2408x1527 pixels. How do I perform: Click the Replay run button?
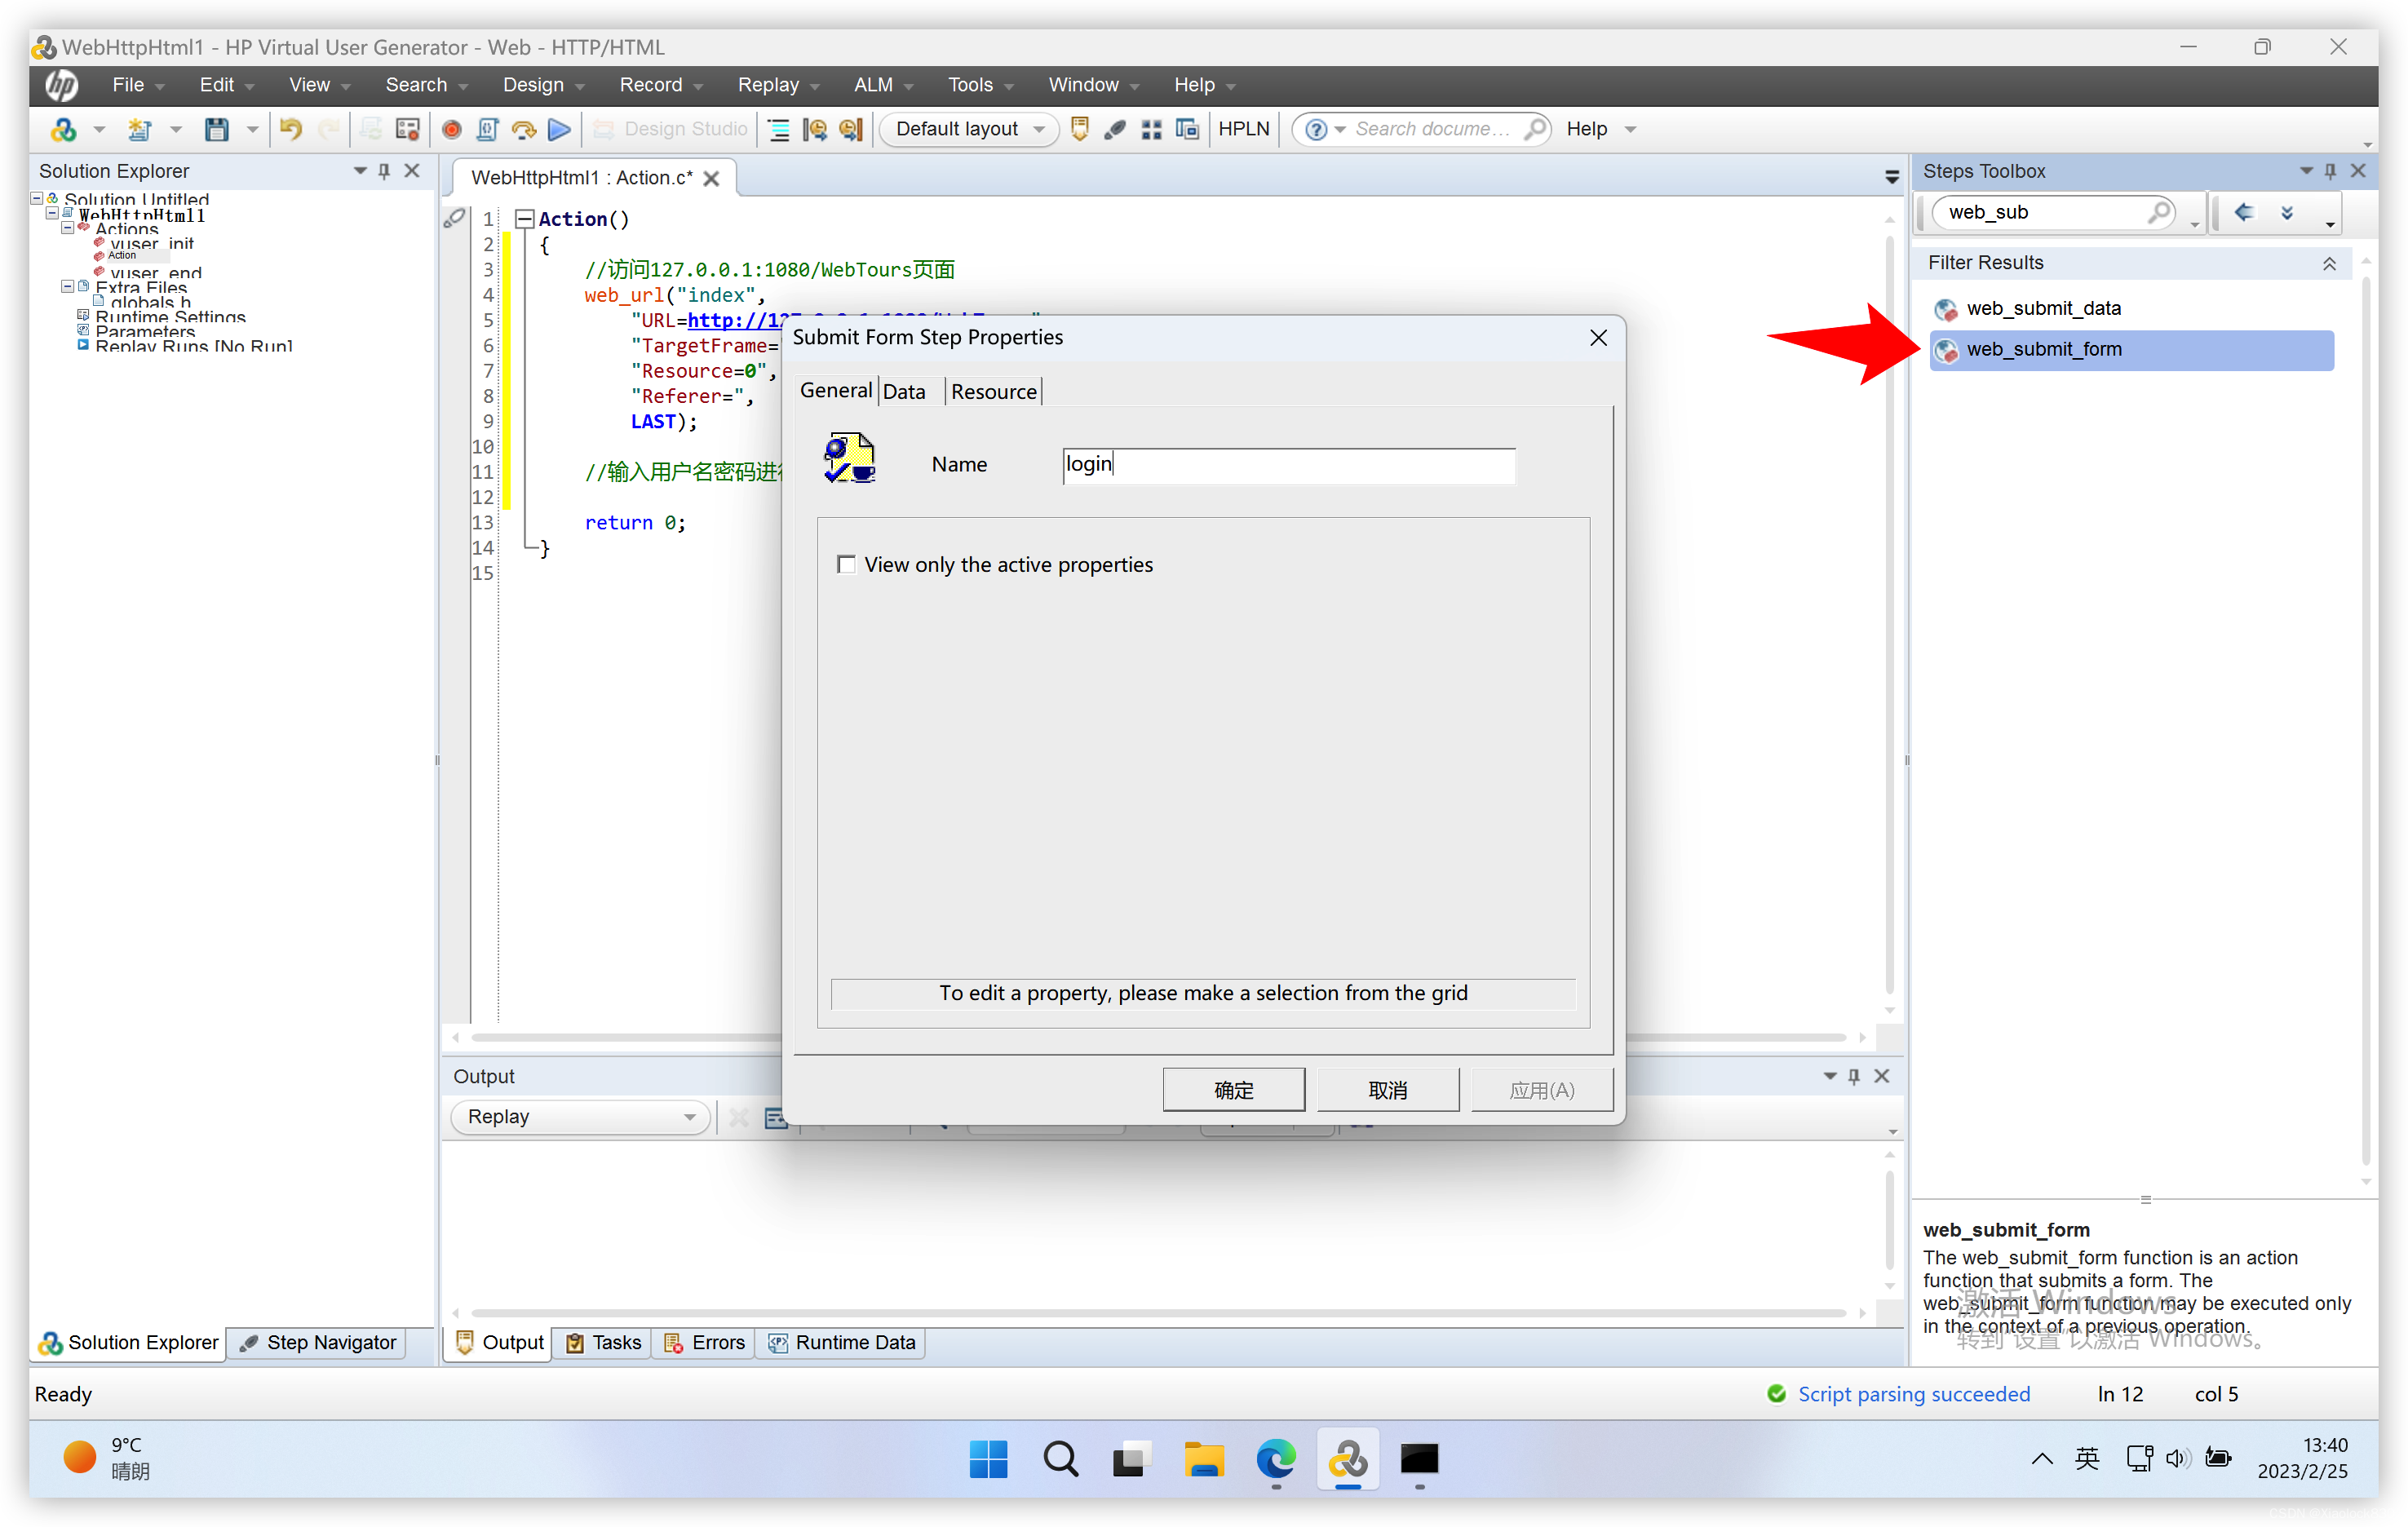point(559,129)
